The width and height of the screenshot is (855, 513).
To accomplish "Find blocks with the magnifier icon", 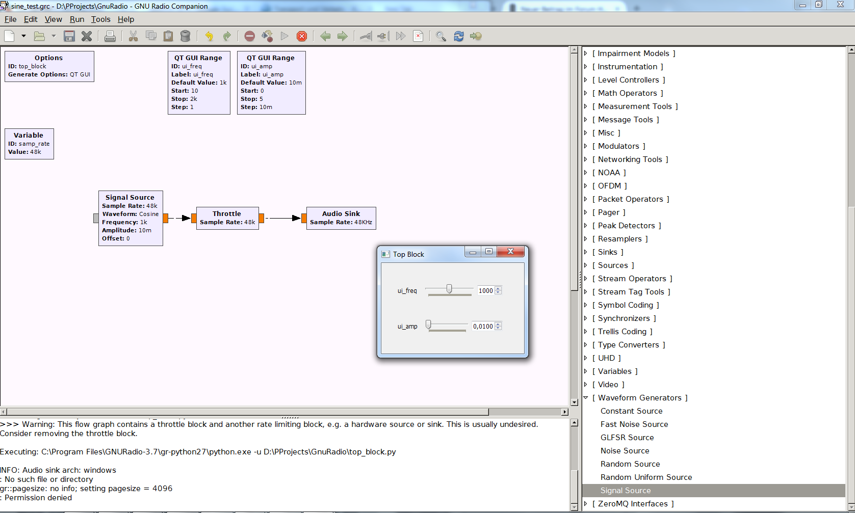I will pos(441,36).
